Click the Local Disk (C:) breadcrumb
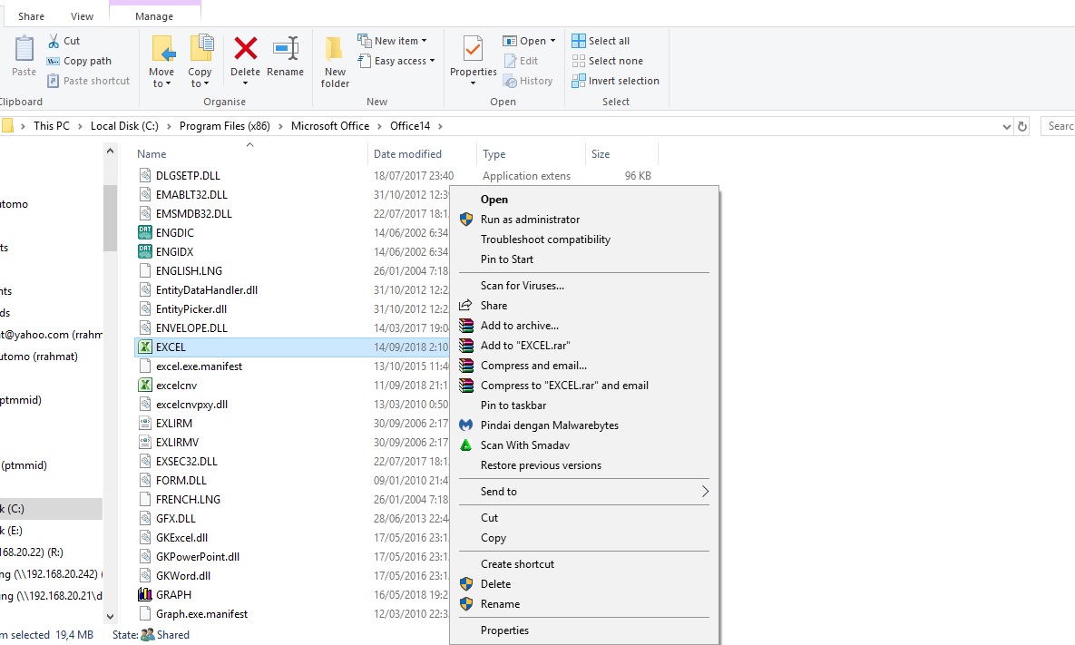The image size is (1075, 645). pyautogui.click(x=124, y=126)
